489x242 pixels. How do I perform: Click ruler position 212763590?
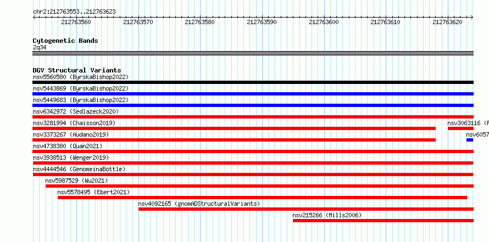(x=262, y=22)
